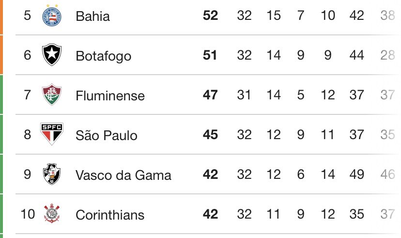The width and height of the screenshot is (401, 238).
Task: Click Fluminense's 47 points value
Action: pos(211,95)
